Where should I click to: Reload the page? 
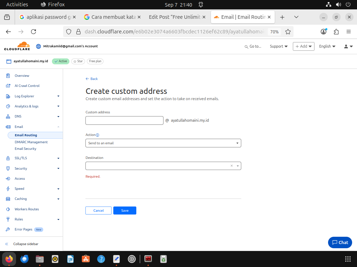(33, 32)
